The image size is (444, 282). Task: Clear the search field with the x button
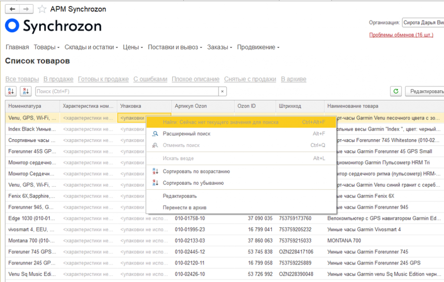pos(222,91)
